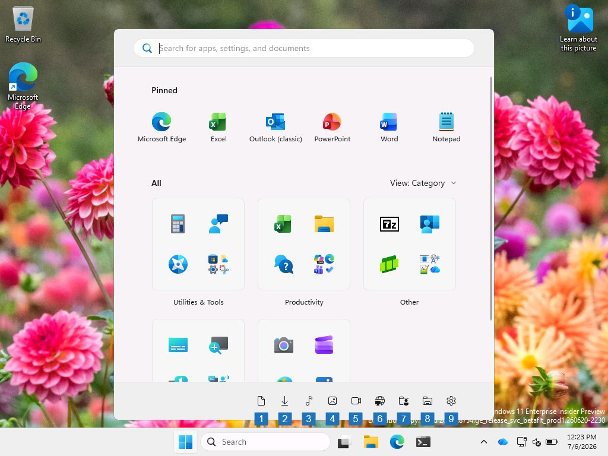Launch Clipchamp purple icon
The width and height of the screenshot is (608, 456).
pos(324,345)
